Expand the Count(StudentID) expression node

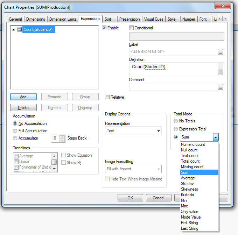pyautogui.click(x=14, y=29)
